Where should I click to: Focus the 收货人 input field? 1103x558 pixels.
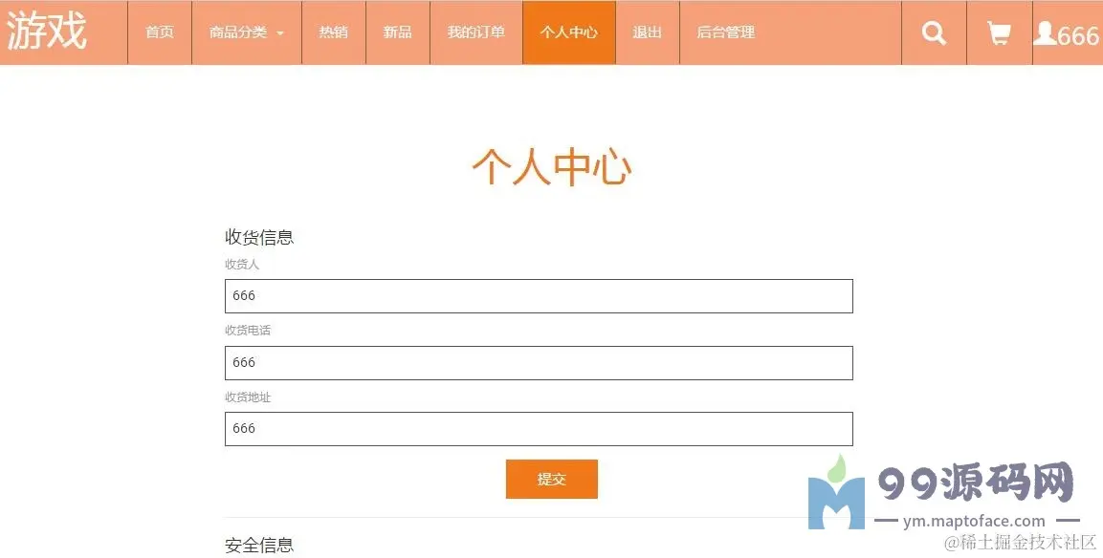[x=539, y=296]
